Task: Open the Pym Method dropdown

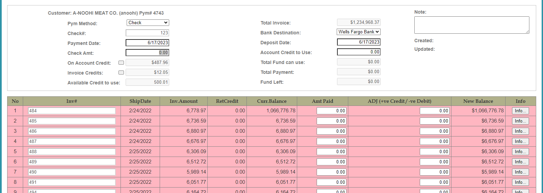Action: 147,23
